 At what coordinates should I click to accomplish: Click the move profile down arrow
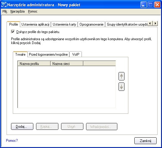tap(121, 87)
